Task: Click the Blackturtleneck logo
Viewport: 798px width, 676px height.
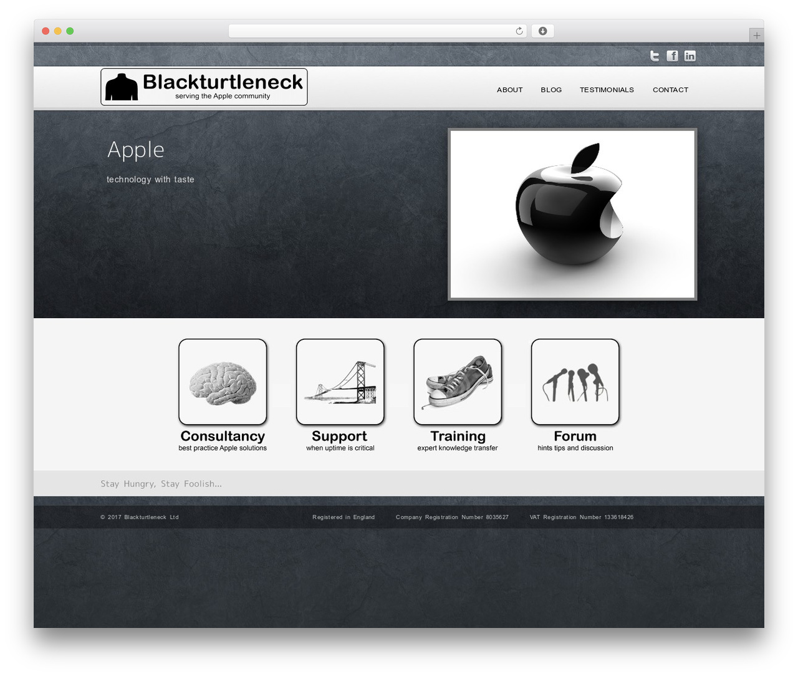Action: (204, 87)
